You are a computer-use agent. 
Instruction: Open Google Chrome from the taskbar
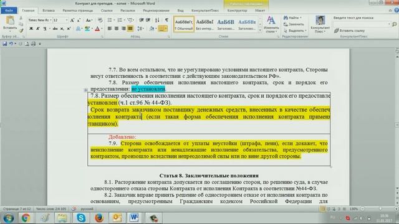click(26, 218)
